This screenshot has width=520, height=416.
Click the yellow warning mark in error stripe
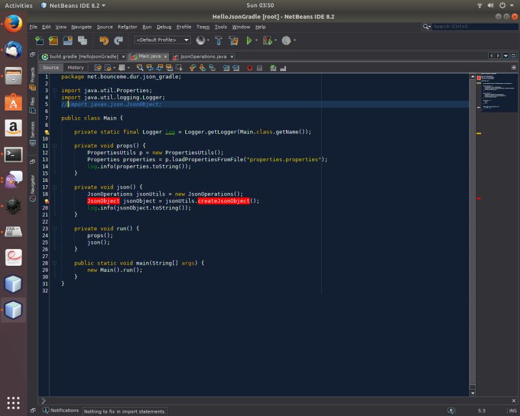[478, 133]
